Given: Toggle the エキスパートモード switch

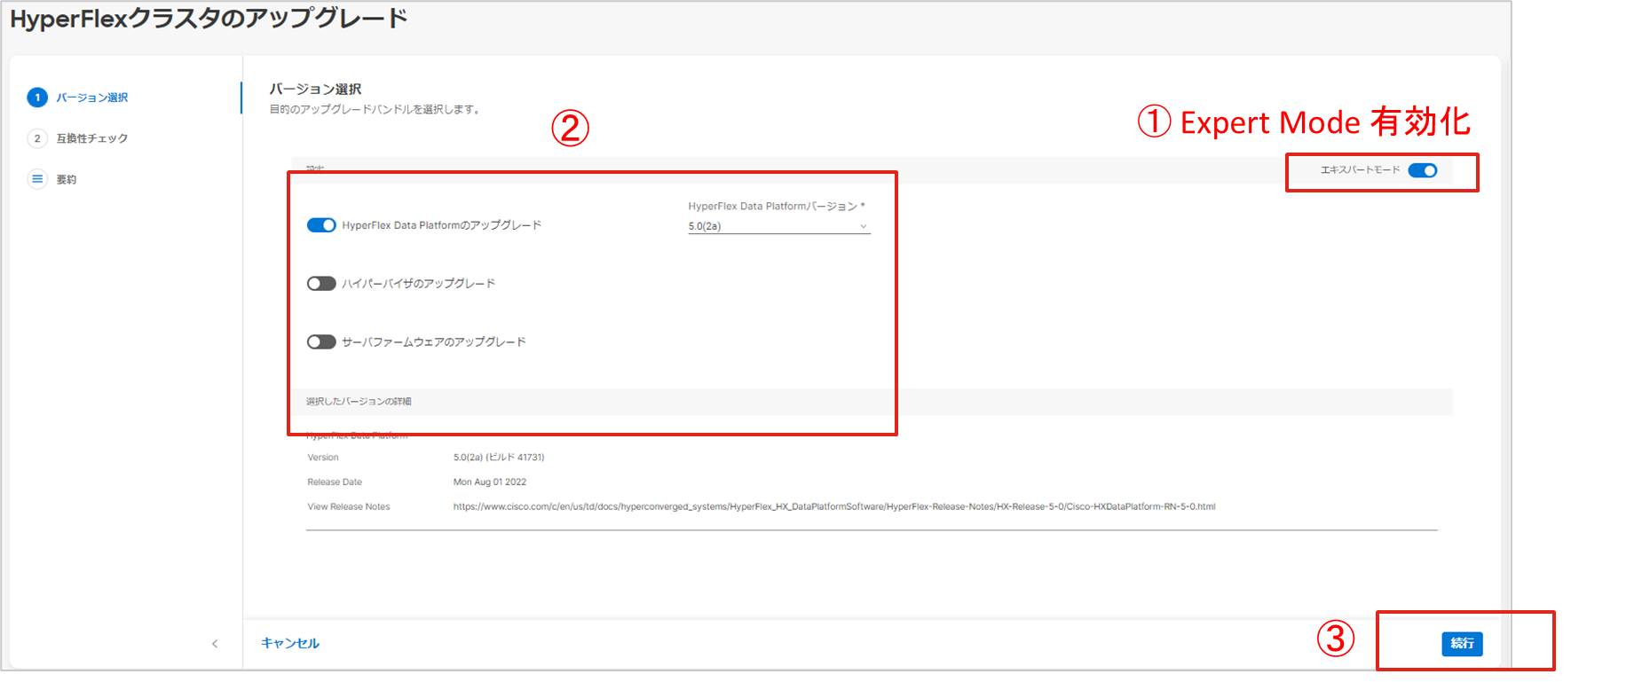Looking at the screenshot, I should pos(1422,170).
